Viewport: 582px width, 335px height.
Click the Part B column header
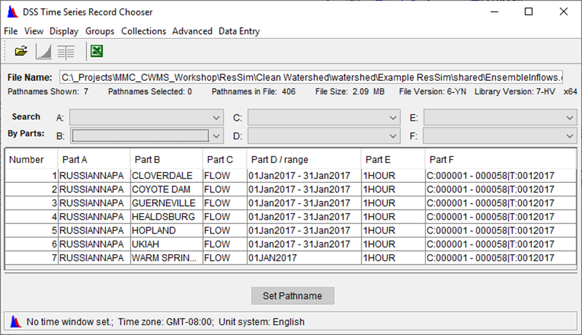coord(166,160)
